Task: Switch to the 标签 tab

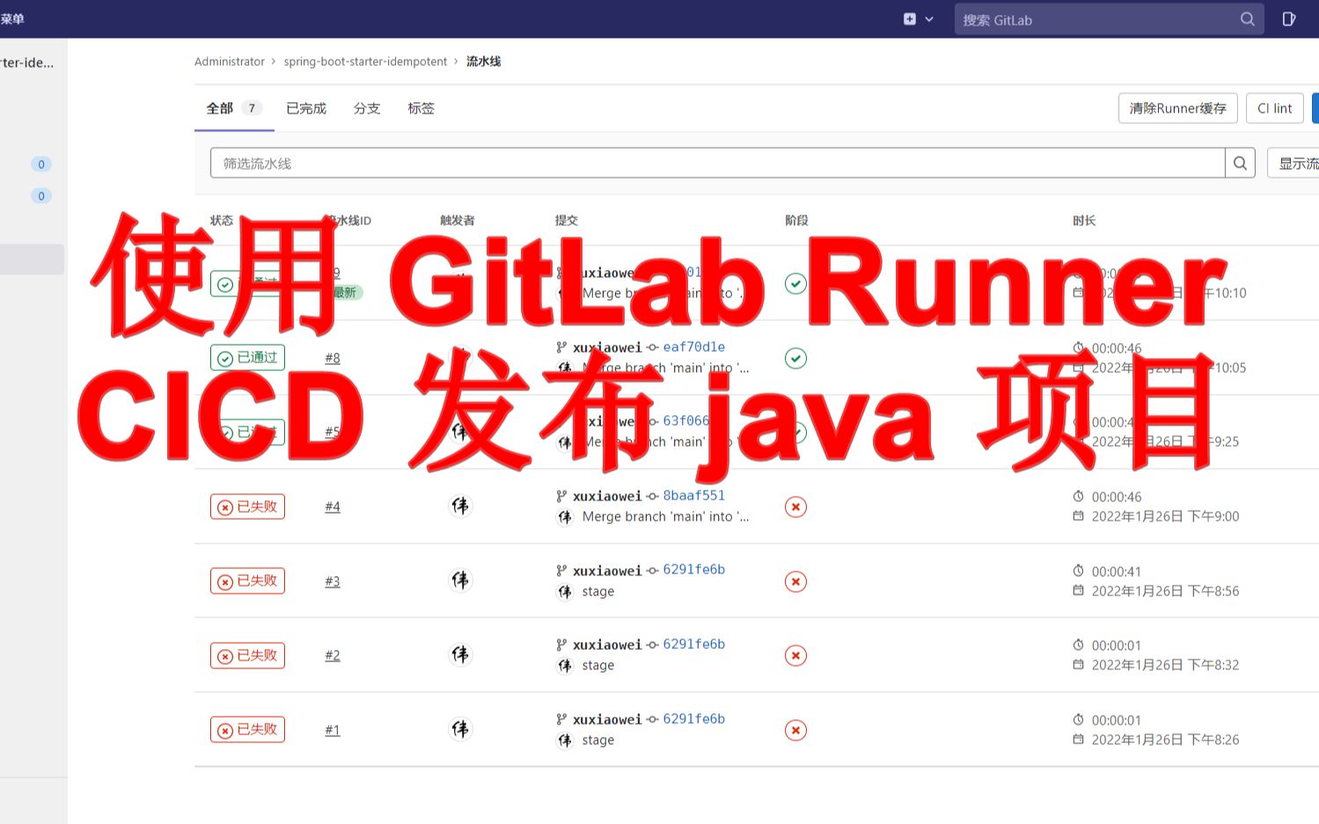Action: [x=421, y=108]
